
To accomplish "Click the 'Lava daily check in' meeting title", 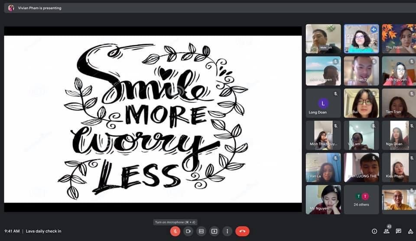I will [43, 231].
